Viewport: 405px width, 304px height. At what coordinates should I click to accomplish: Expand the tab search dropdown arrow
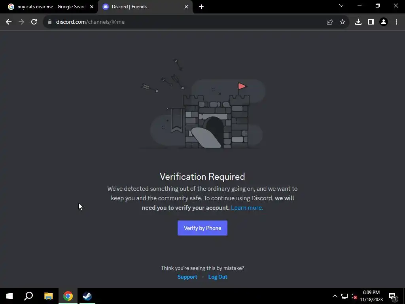341,6
